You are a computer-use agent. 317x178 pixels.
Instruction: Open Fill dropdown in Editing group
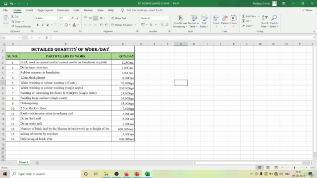[x=247, y=21]
